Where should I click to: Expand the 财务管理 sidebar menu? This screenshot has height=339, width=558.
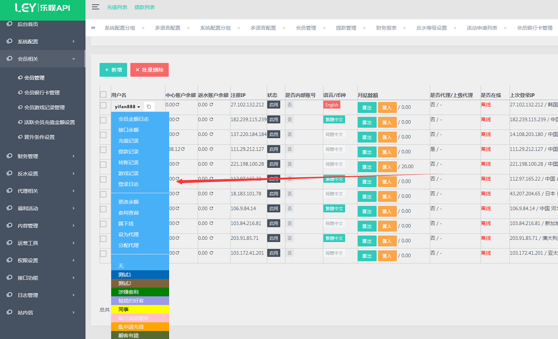(x=42, y=156)
